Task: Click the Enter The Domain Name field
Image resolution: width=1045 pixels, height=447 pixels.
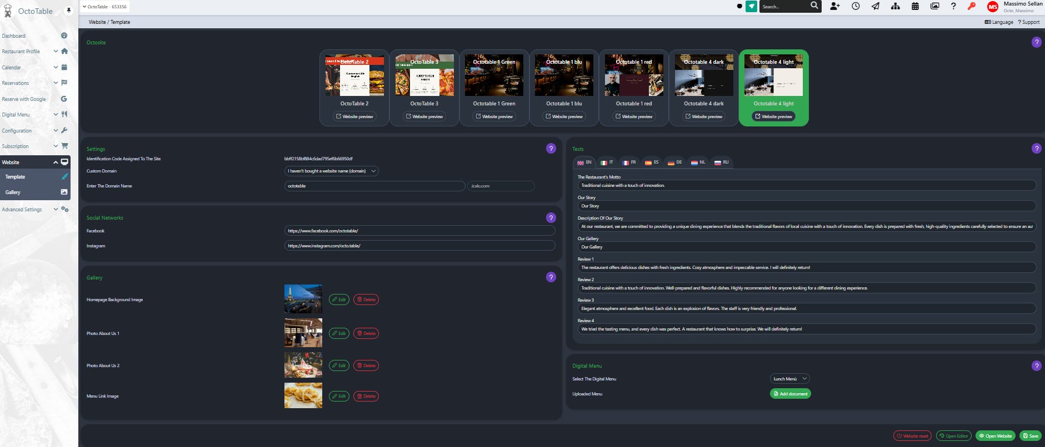Action: tap(374, 186)
